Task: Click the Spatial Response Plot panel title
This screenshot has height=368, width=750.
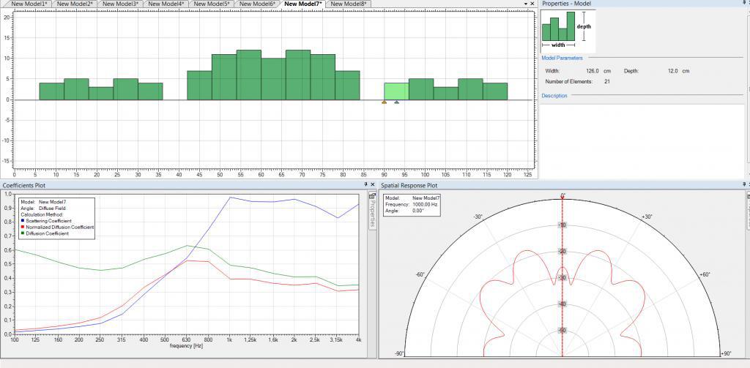Action: click(x=409, y=185)
